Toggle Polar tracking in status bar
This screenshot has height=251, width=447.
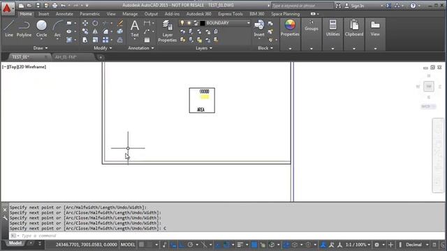(190, 245)
